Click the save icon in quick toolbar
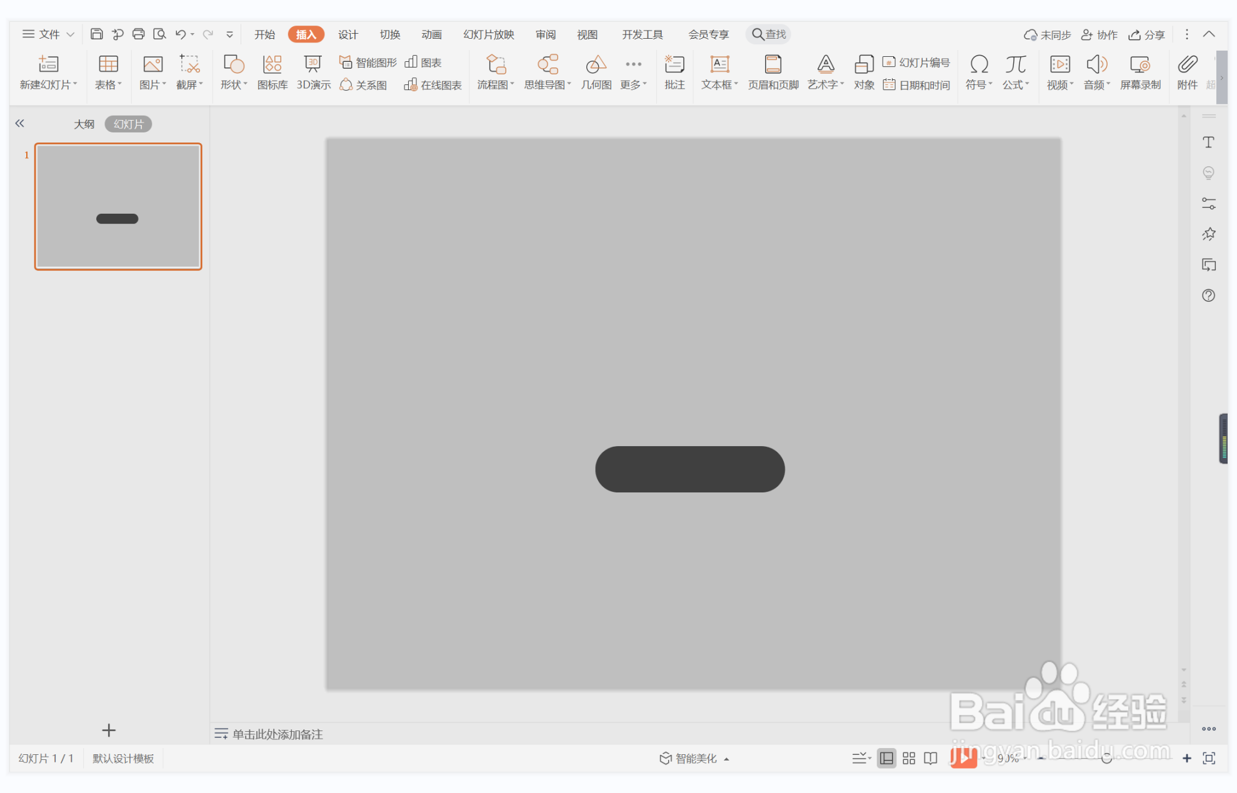The width and height of the screenshot is (1237, 793). (x=96, y=34)
